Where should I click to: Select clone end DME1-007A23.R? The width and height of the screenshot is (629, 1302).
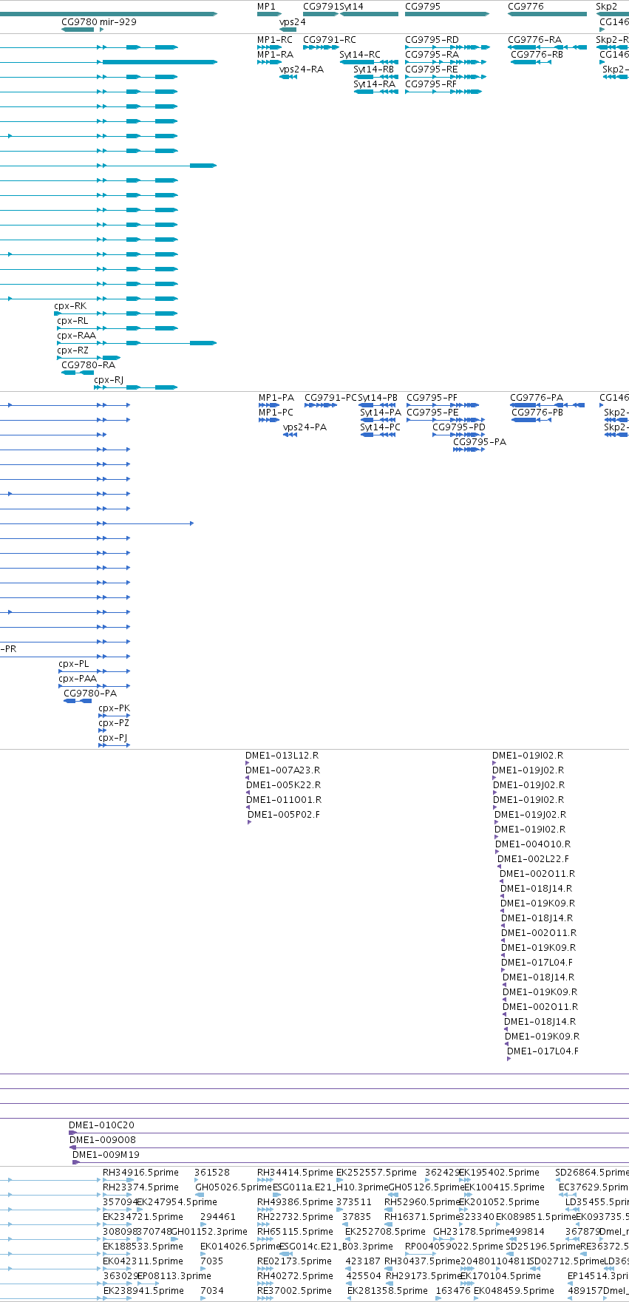(282, 770)
